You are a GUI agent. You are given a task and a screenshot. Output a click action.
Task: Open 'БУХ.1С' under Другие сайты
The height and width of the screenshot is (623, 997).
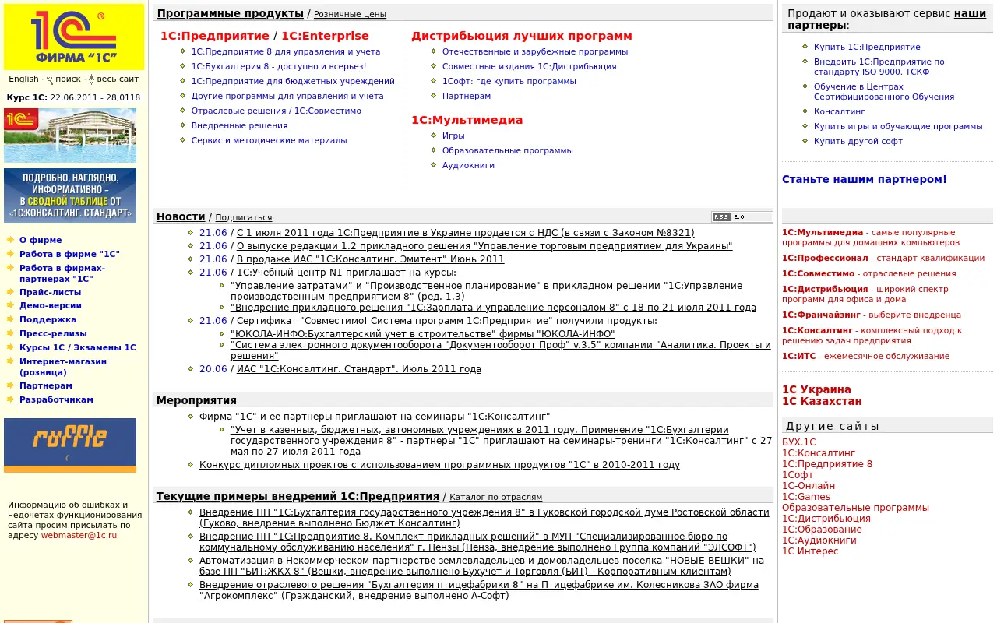(x=799, y=442)
